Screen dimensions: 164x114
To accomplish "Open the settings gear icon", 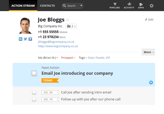I will [151, 6].
